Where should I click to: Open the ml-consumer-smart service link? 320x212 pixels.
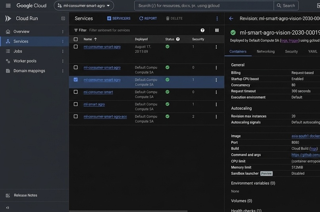click(98, 92)
